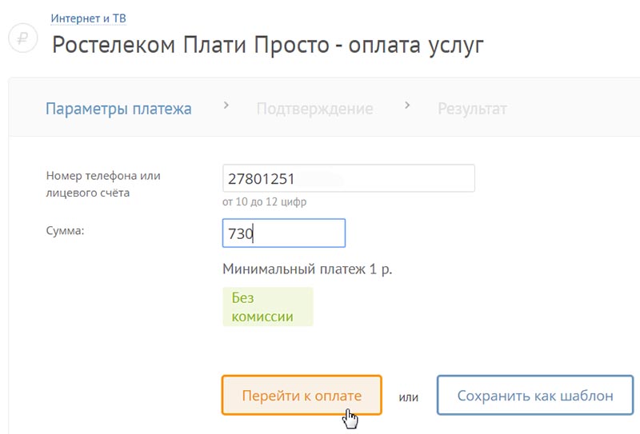Click the Сумма: label
The width and height of the screenshot is (640, 434).
point(66,231)
